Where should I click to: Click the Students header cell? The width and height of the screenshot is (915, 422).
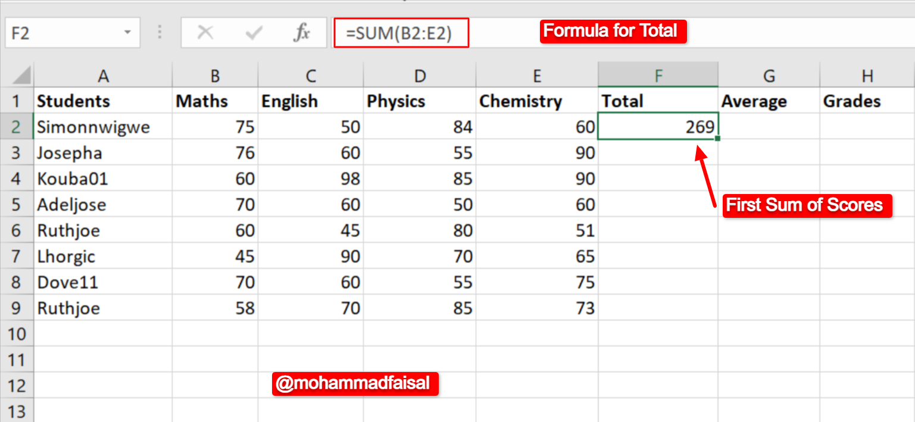point(104,101)
